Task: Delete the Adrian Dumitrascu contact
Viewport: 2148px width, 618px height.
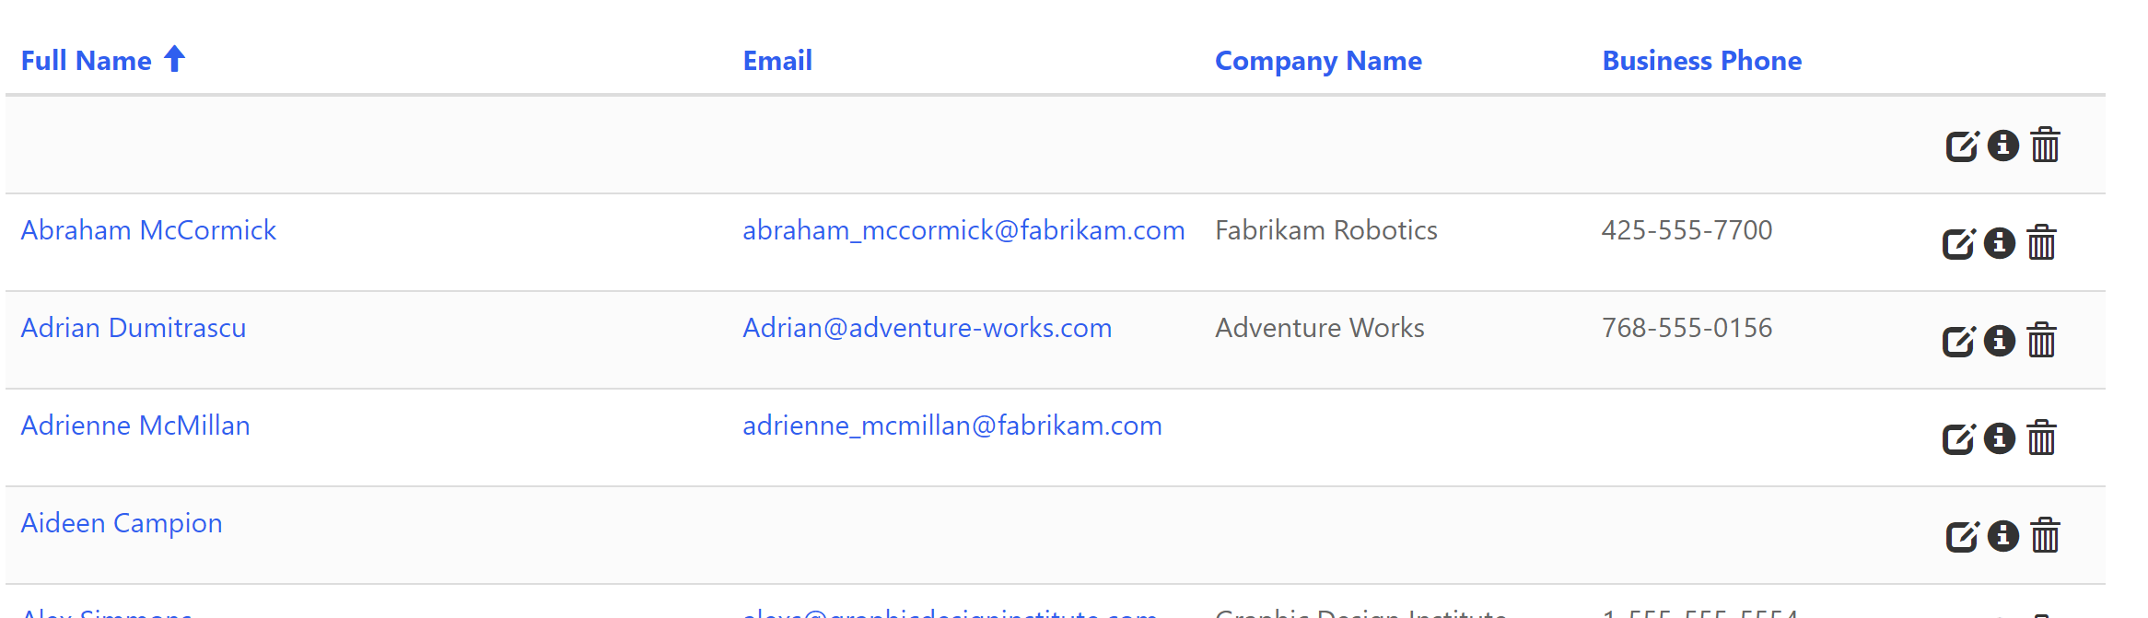Action: tap(2042, 341)
